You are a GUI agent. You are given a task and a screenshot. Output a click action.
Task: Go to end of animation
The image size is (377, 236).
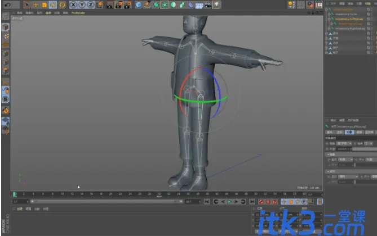[x=252, y=202]
